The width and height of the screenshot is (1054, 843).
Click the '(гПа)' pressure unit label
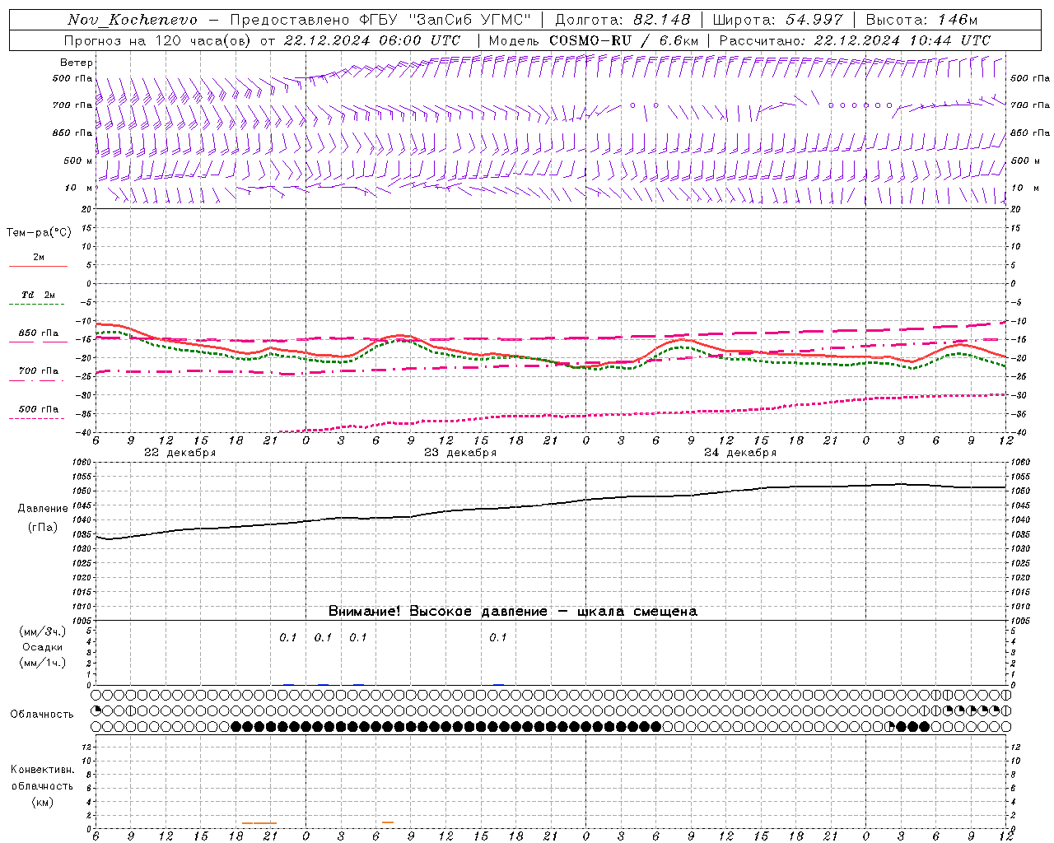[x=43, y=528]
